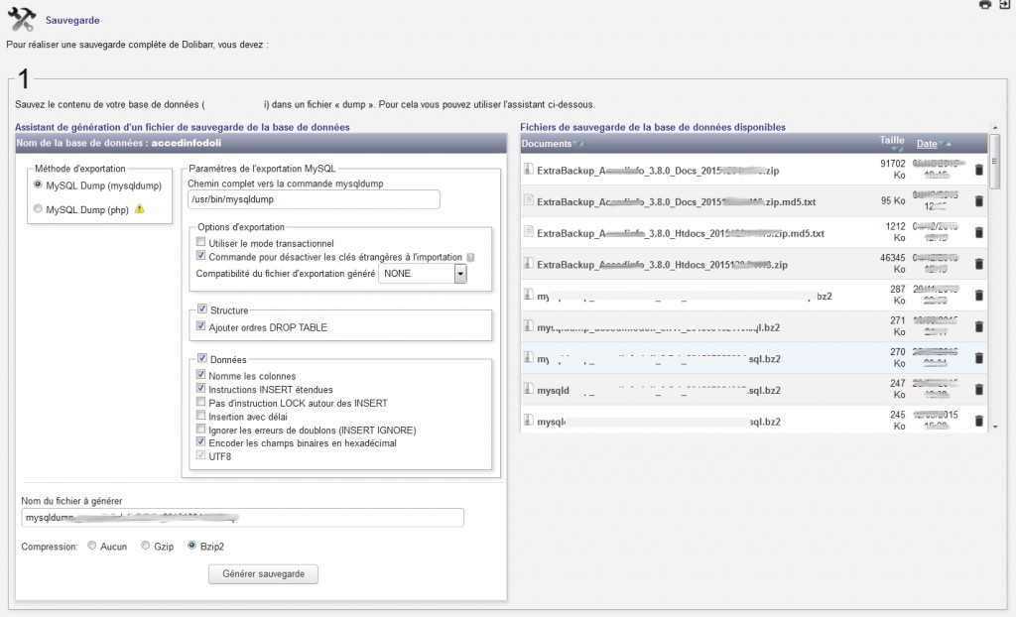Enable Utiliser le mode transactionnel
This screenshot has width=1016, height=617.
pos(200,242)
